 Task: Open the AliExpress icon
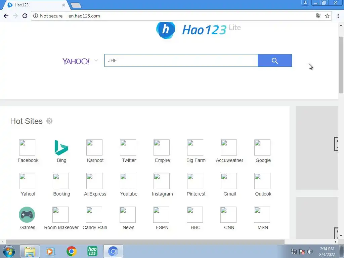(94, 181)
